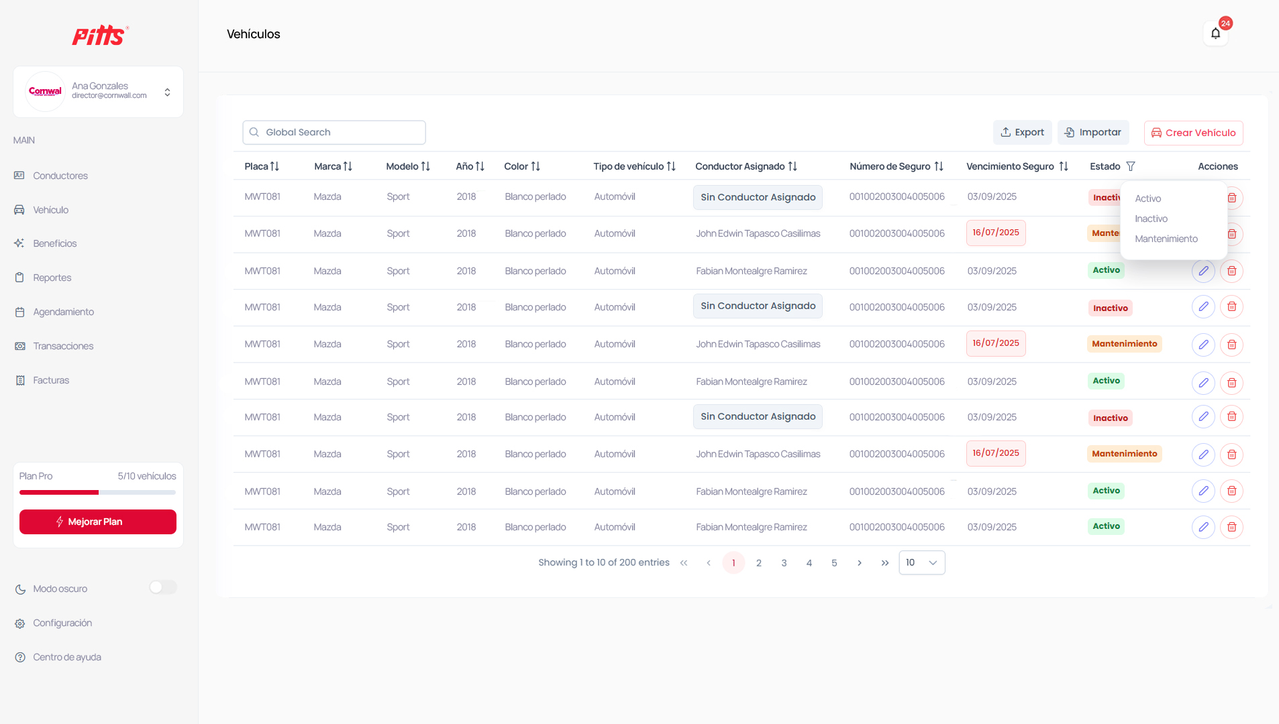Focus the Global Search field
This screenshot has width=1279, height=724.
[x=334, y=133]
